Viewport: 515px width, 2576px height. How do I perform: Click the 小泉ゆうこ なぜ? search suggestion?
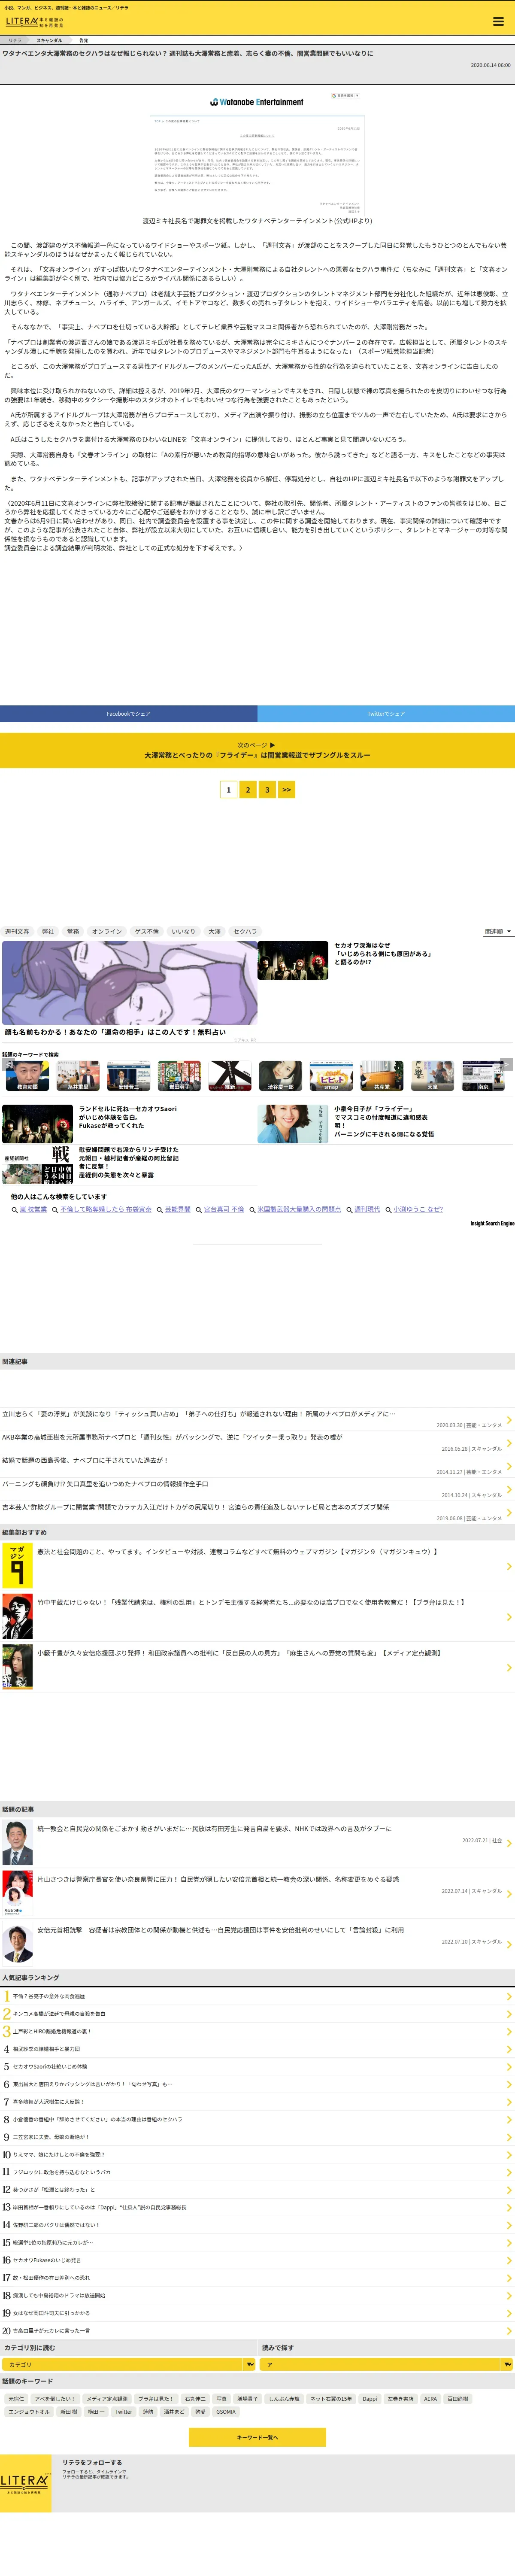coord(418,1210)
